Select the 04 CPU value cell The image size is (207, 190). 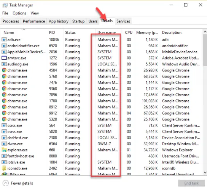tap(129, 113)
